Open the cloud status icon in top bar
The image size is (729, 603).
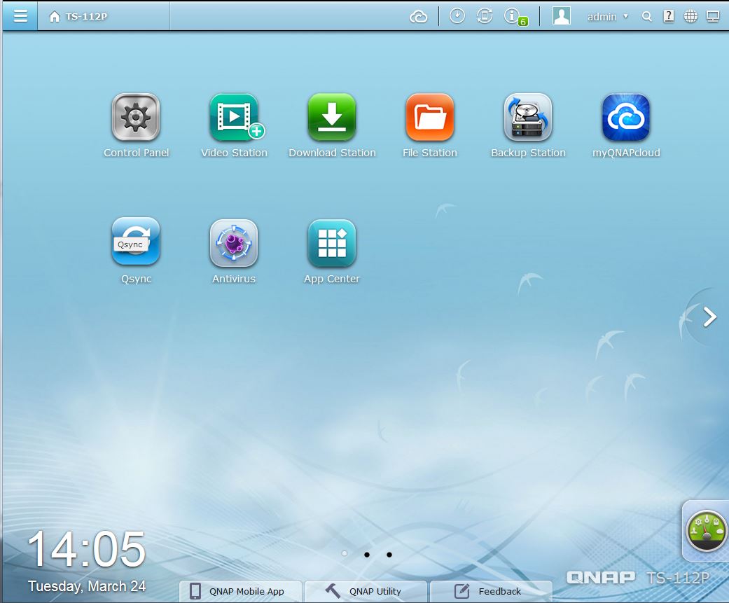419,17
